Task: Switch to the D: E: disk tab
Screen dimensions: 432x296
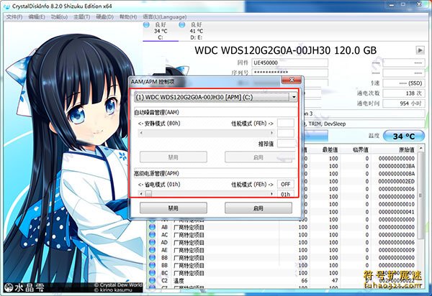Action: point(196,31)
